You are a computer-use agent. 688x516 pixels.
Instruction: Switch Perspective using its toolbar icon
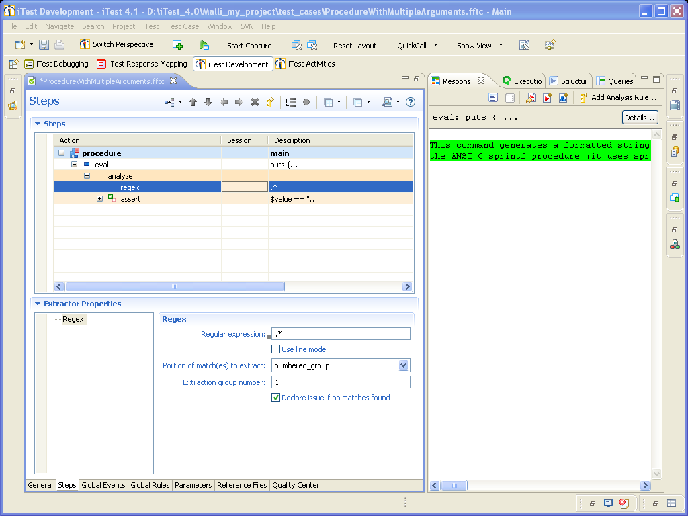tap(85, 44)
